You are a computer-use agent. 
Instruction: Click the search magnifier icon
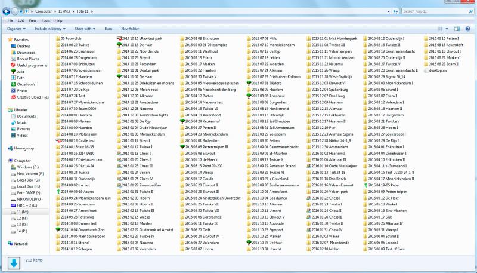click(470, 11)
